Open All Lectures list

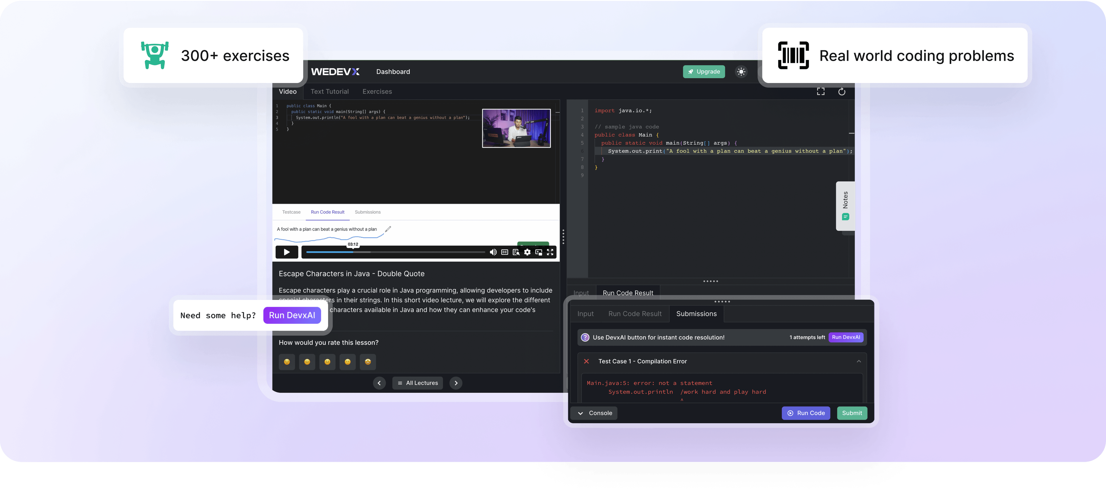pos(417,383)
